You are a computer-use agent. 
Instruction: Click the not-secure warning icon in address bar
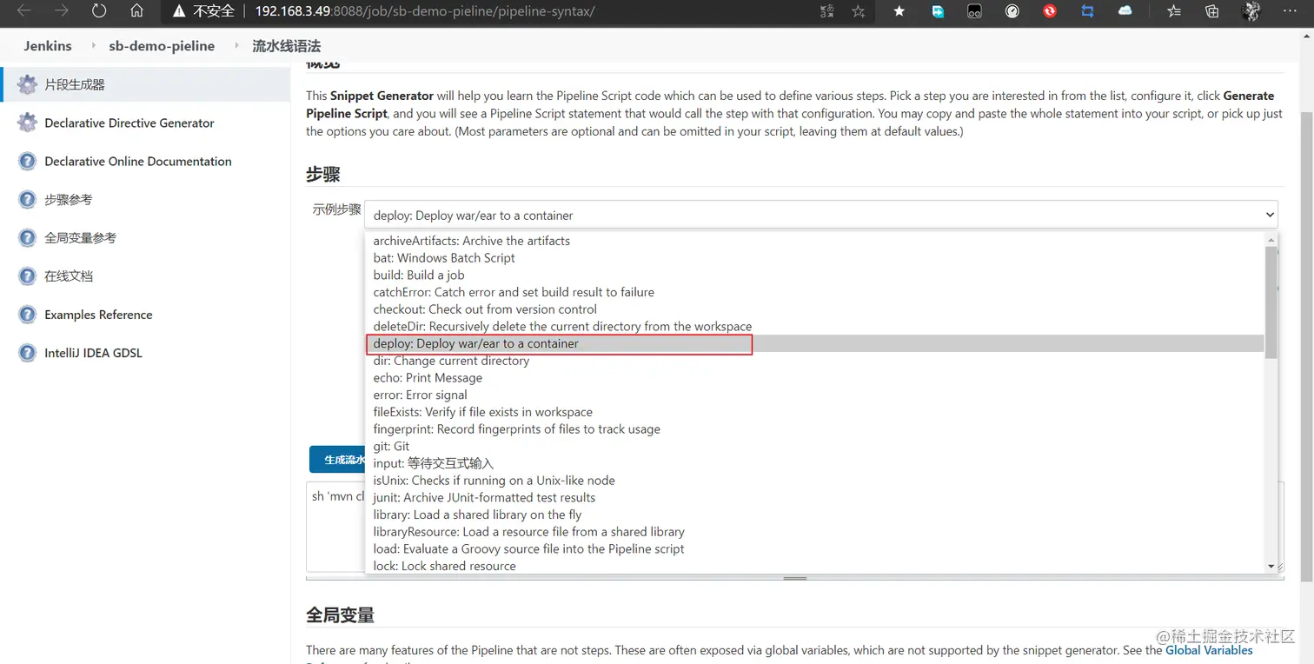pos(179,11)
